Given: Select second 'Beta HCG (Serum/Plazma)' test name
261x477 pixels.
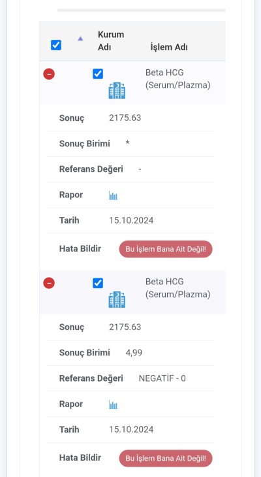Looking at the screenshot, I should click(177, 288).
